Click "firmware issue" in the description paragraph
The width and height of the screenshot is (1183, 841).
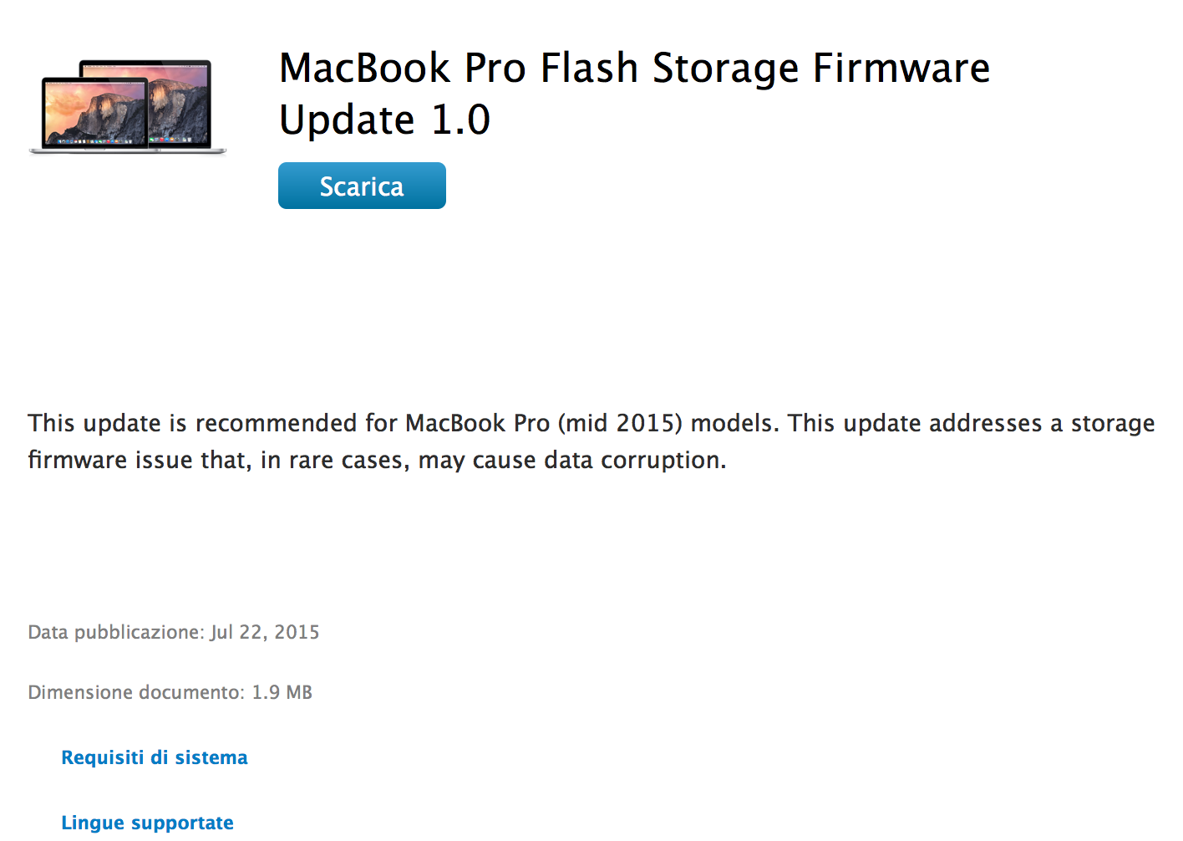(x=110, y=460)
